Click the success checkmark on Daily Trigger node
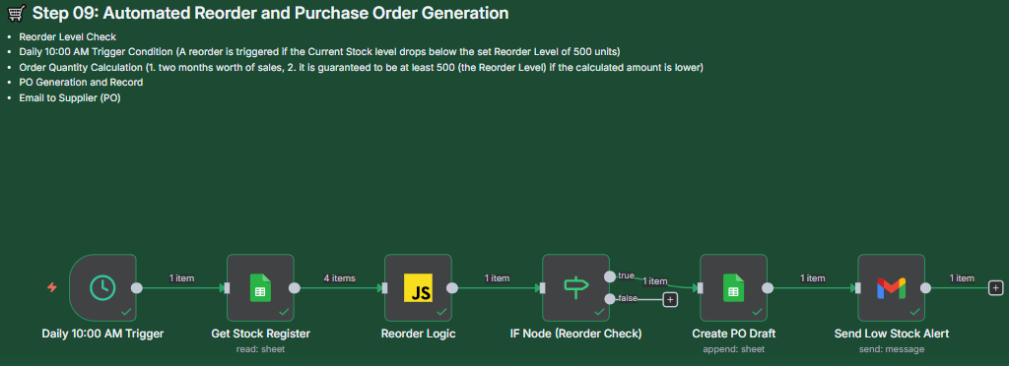 click(126, 312)
